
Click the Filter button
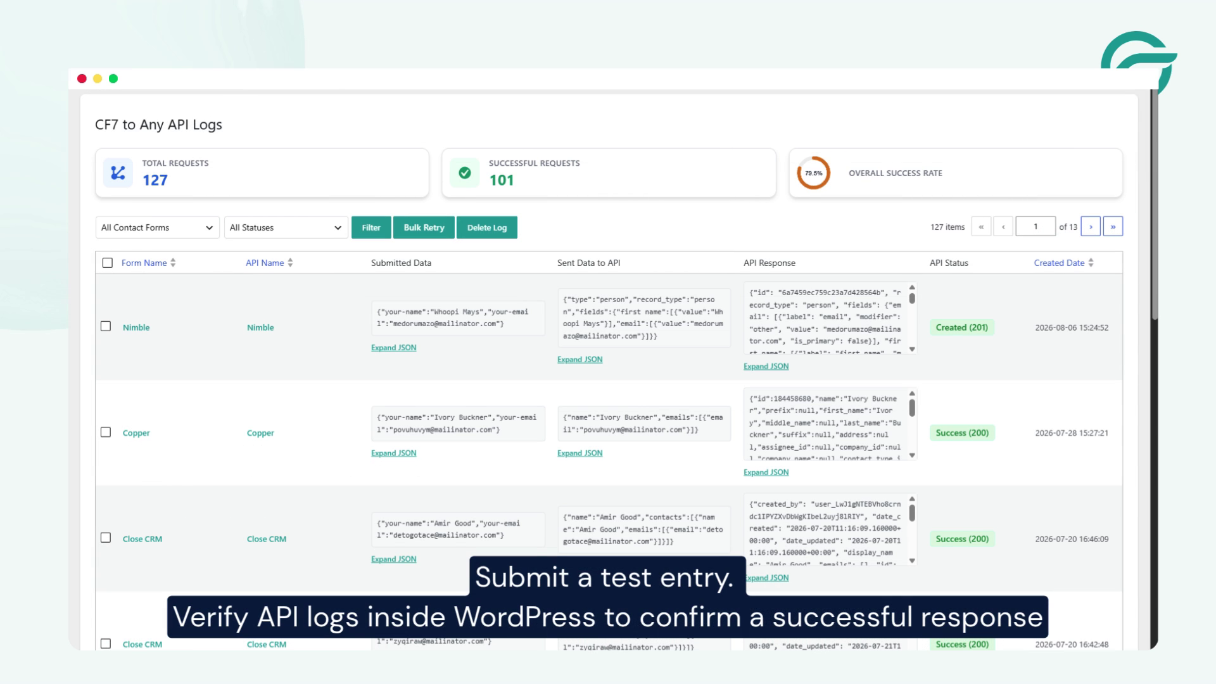pos(371,227)
